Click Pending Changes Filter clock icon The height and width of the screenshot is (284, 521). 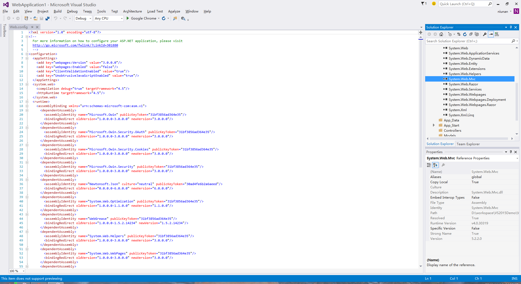tap(450, 34)
